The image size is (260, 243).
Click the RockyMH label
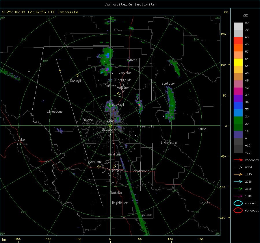click(x=76, y=81)
